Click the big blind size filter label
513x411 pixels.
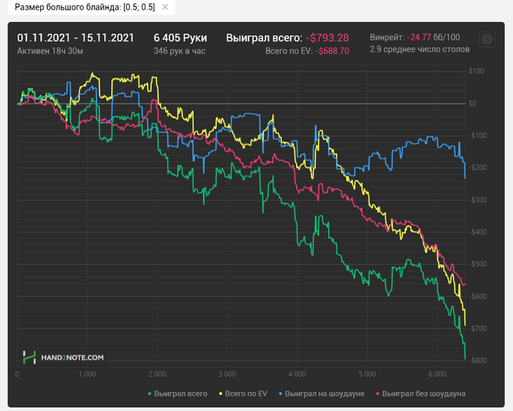click(85, 7)
